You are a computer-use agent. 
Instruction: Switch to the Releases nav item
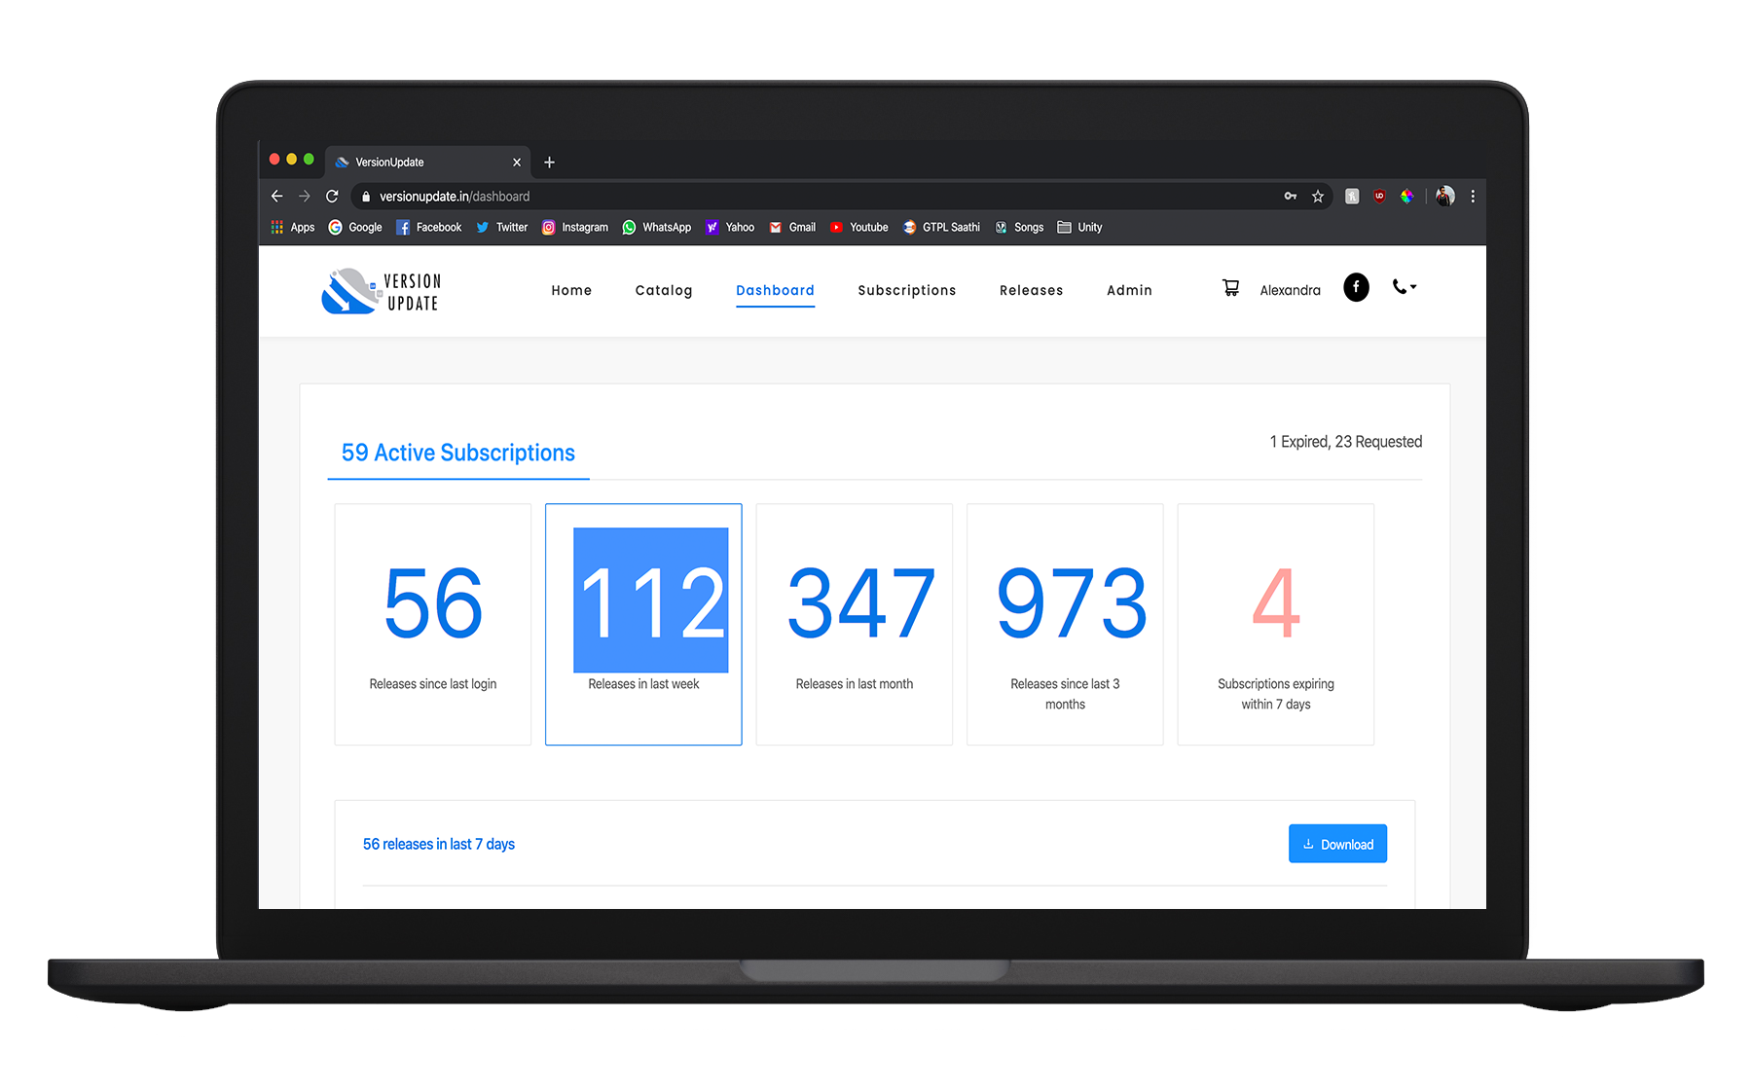(1031, 291)
